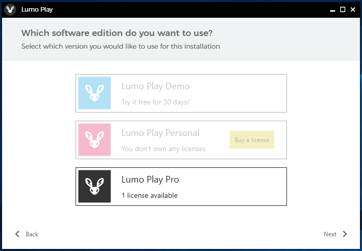Close the Lumo Play installer window
362x251 pixels.
click(353, 10)
